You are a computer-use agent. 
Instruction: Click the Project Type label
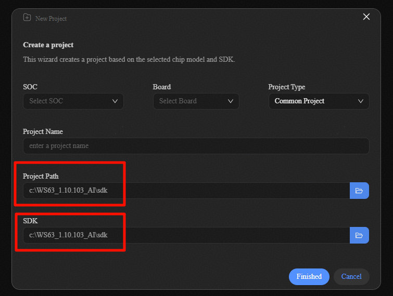286,87
